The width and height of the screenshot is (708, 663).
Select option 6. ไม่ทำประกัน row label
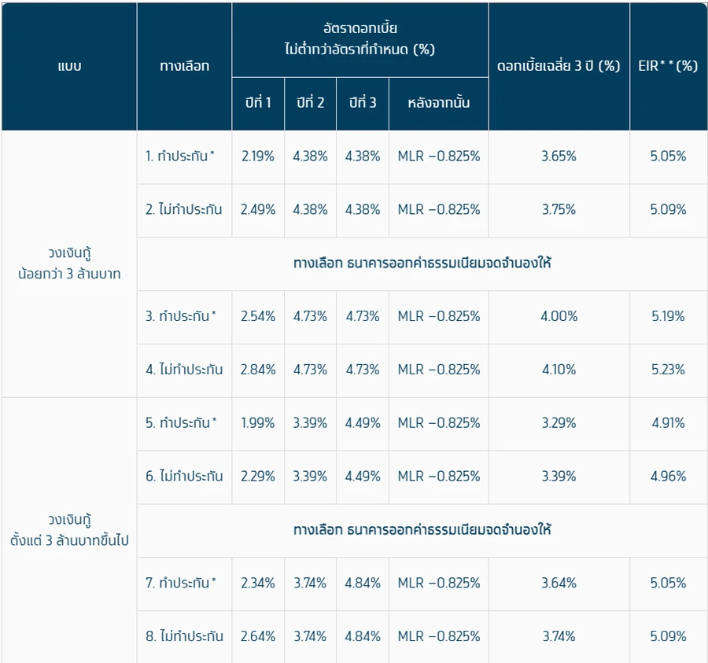coord(184,476)
